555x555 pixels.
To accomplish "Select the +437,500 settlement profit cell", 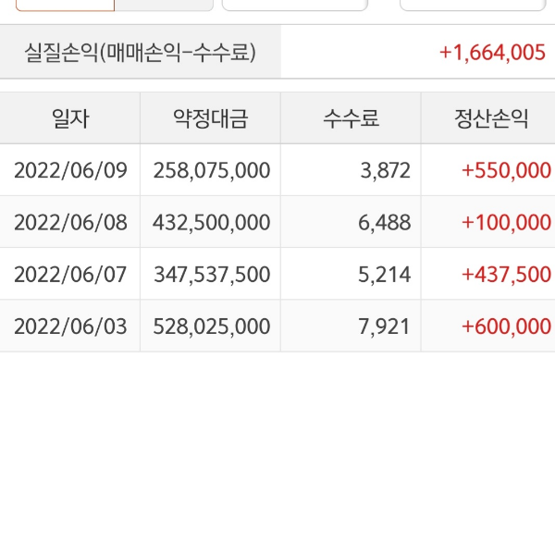I will tap(505, 274).
